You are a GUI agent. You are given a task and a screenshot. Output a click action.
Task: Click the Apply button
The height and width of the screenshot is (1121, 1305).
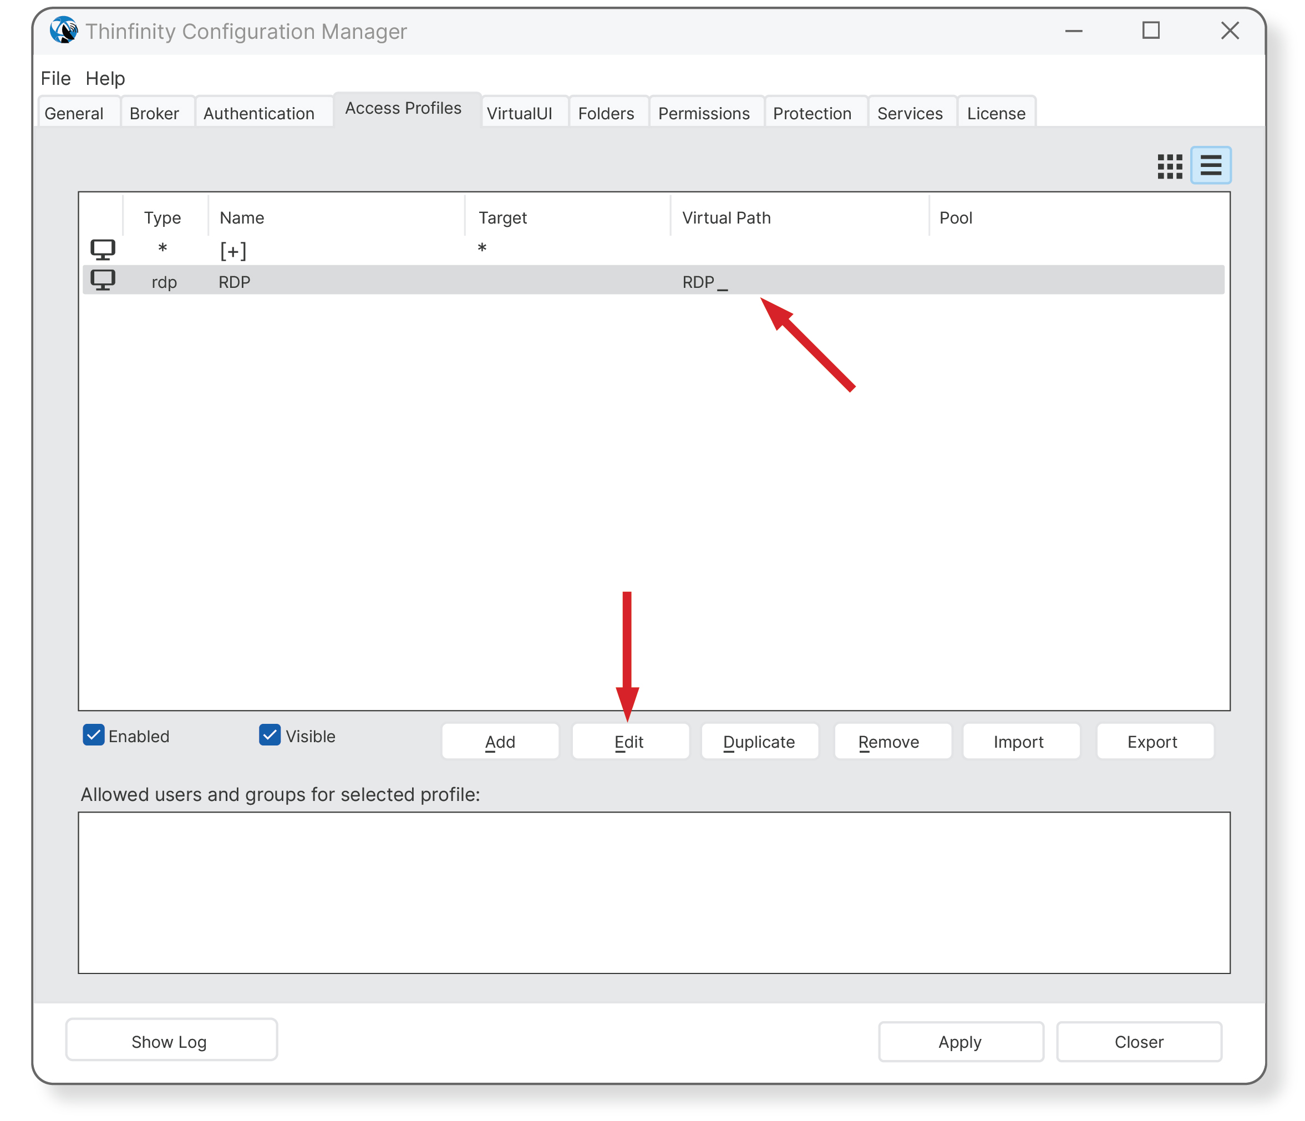[x=961, y=1042]
